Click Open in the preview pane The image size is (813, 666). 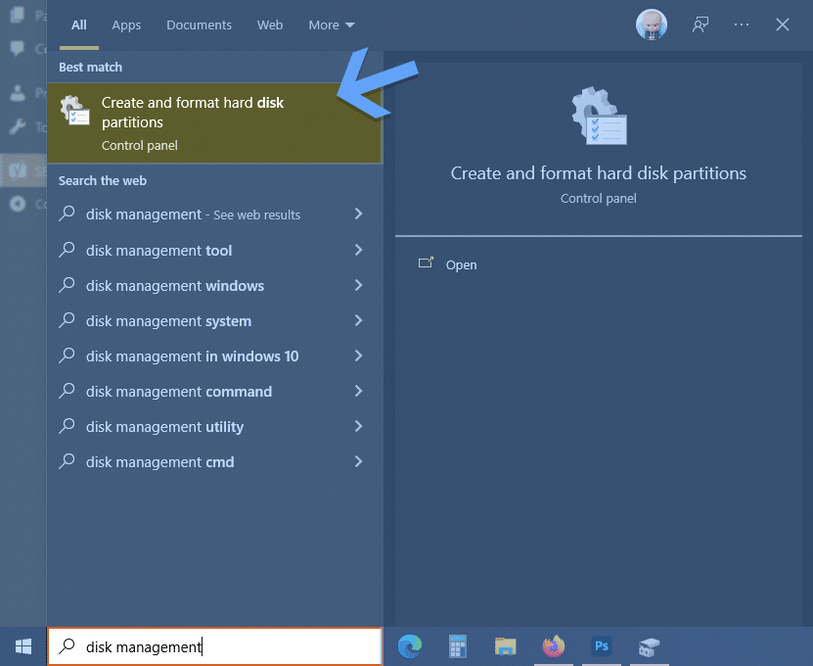coord(461,264)
